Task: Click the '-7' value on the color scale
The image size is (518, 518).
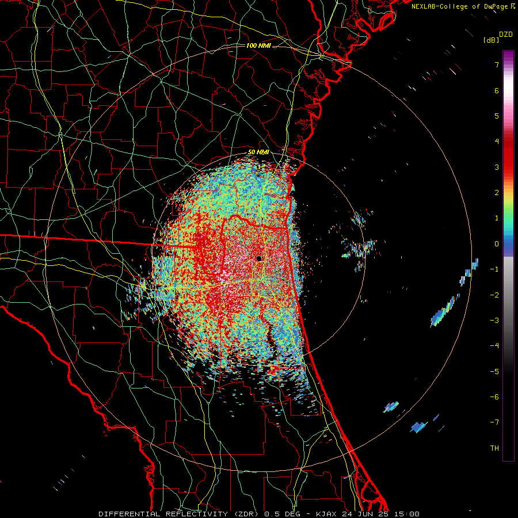Action: 494,422
